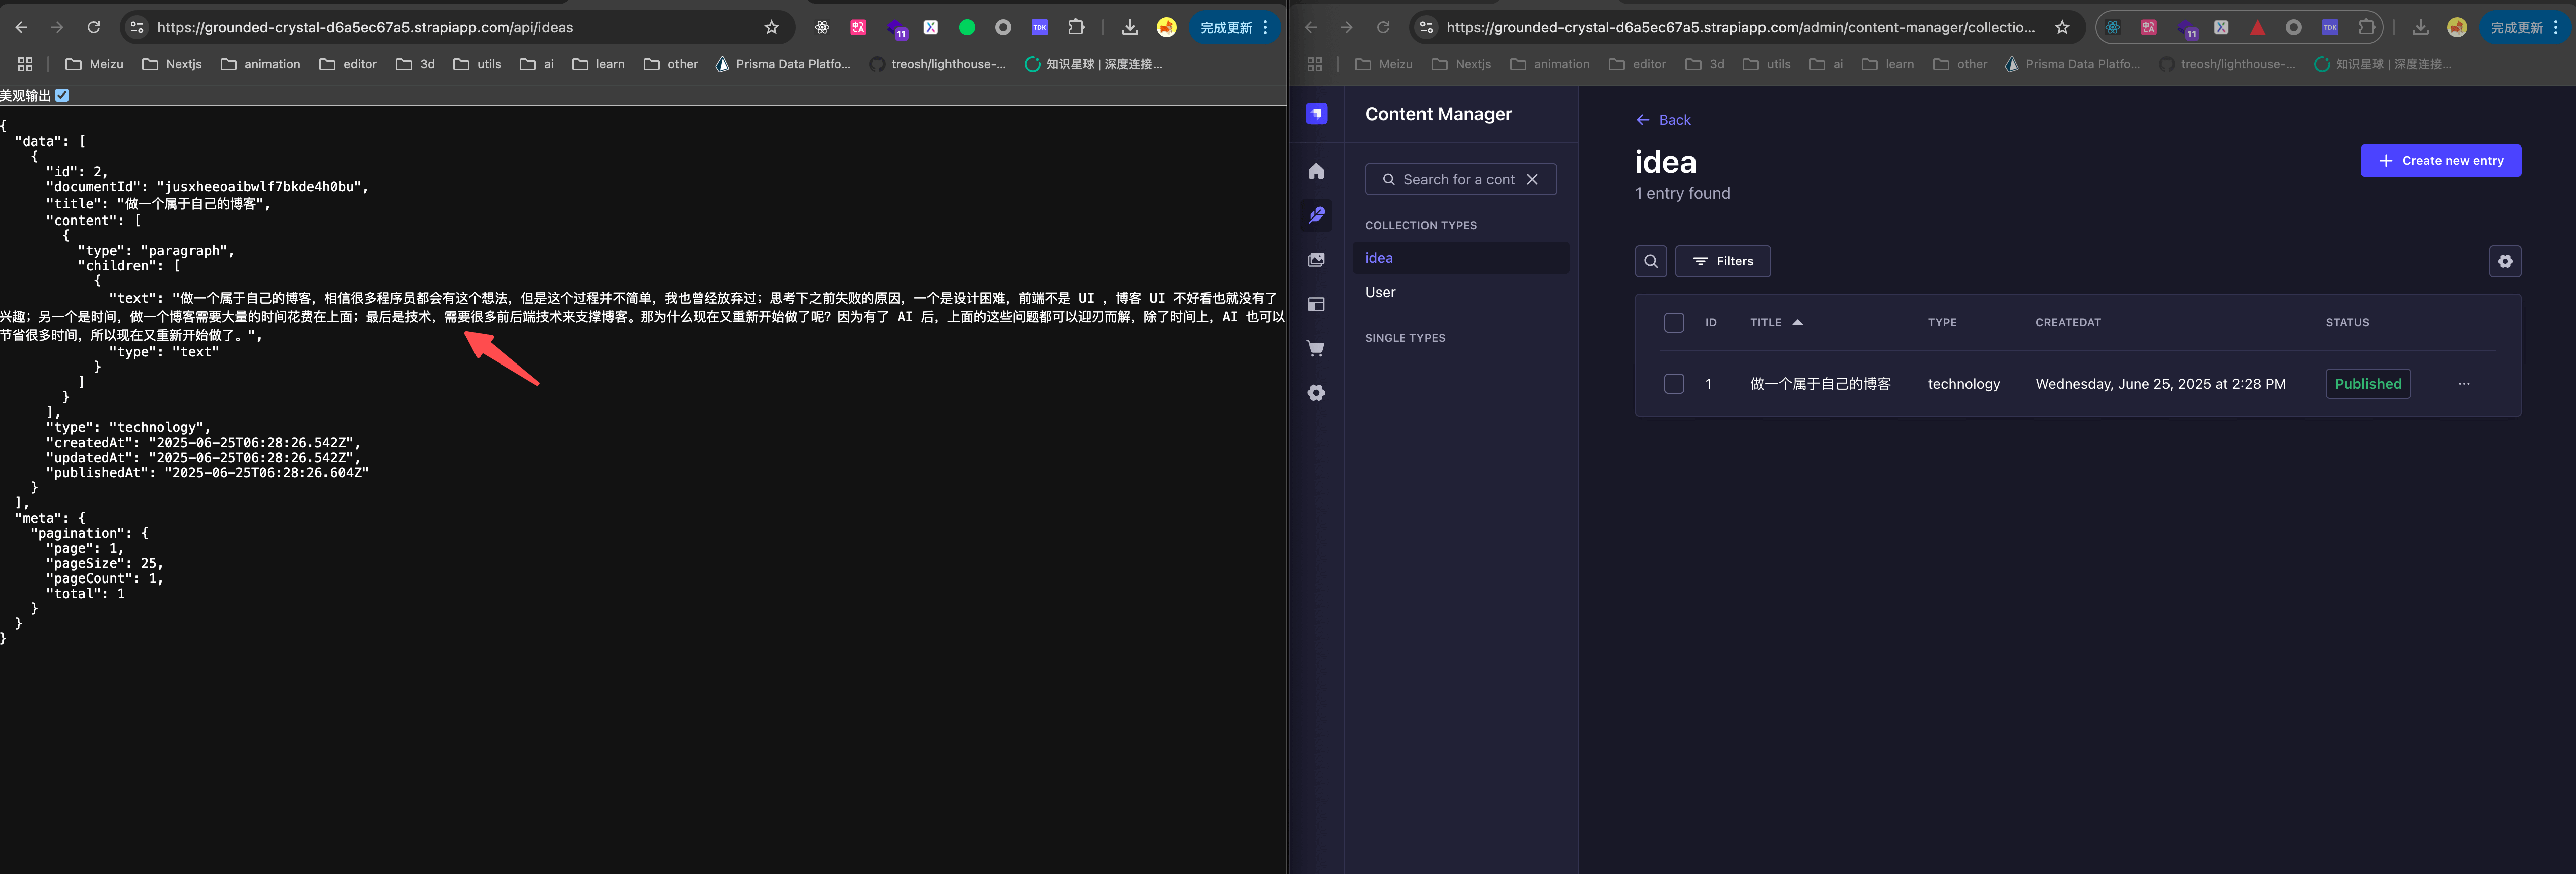Open row actions menu for idea entry

[x=2464, y=384]
